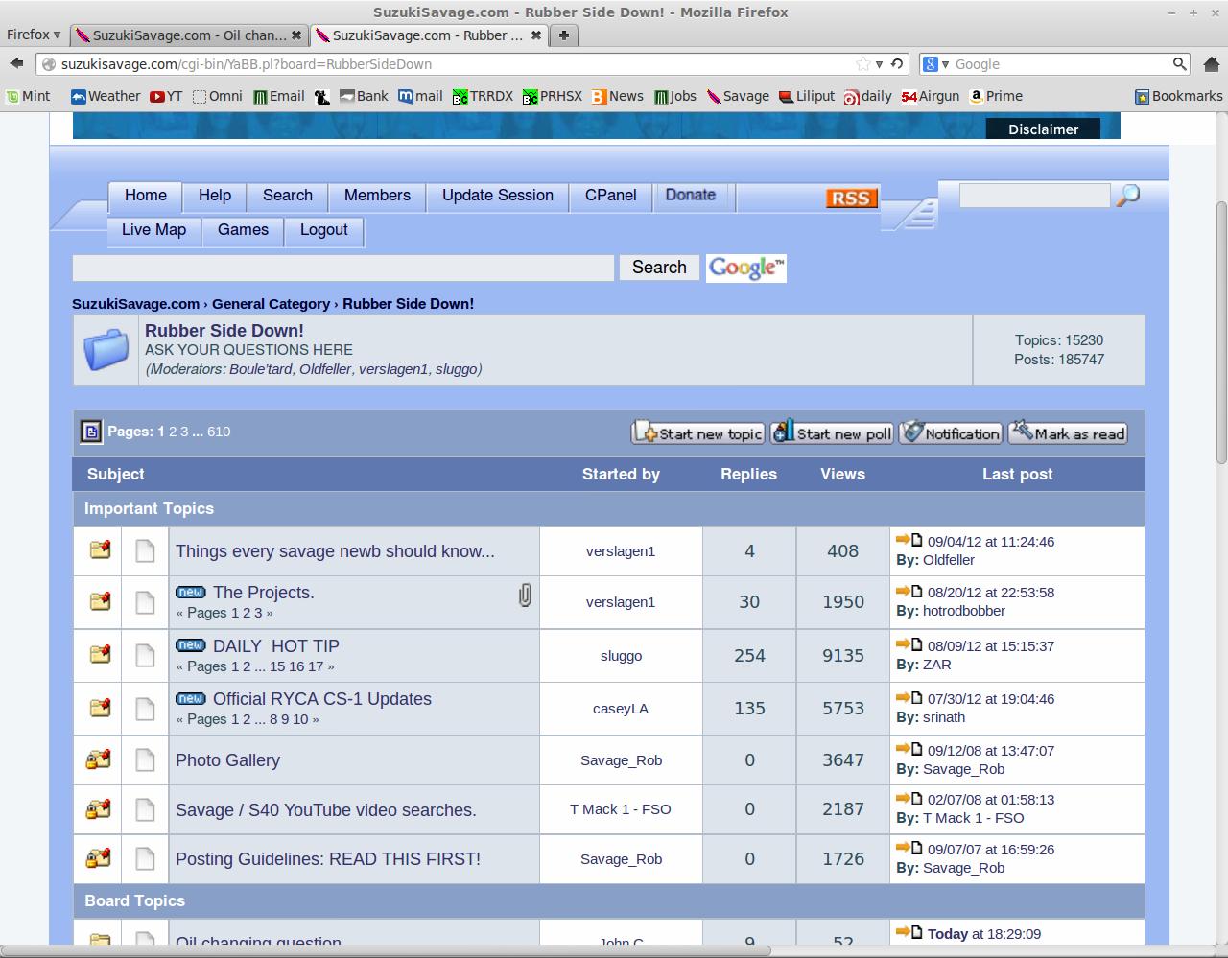
Task: Click the blue folder board icon
Action: [x=106, y=350]
